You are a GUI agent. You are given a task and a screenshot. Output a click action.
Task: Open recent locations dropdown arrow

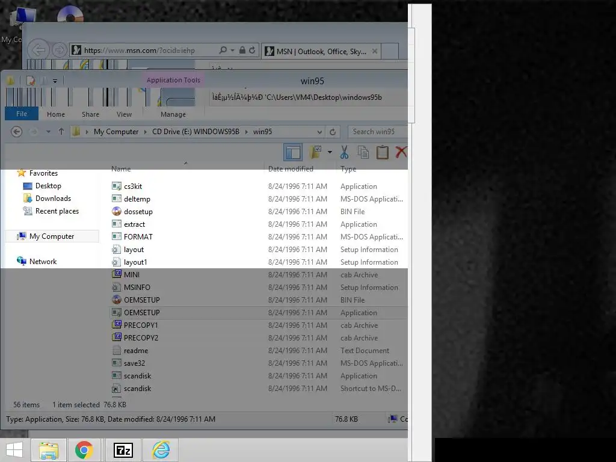48,132
